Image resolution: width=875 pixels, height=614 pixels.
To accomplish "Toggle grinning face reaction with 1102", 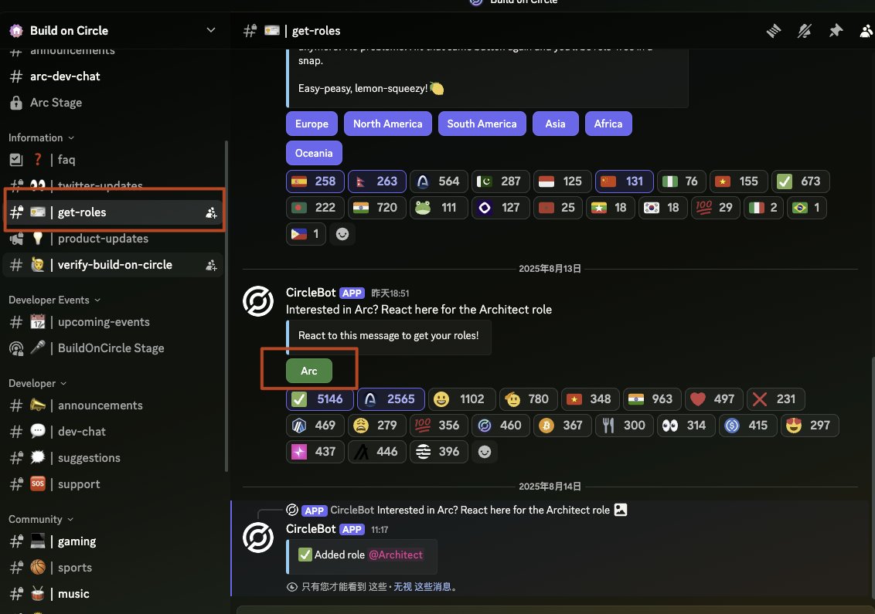I will point(461,399).
